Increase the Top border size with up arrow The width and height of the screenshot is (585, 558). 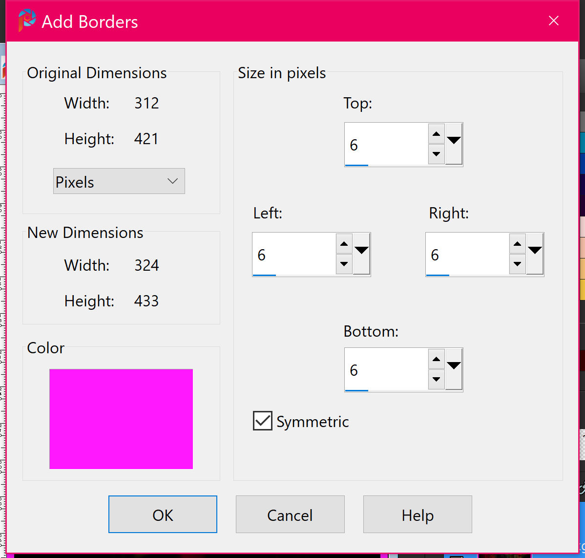click(x=436, y=134)
